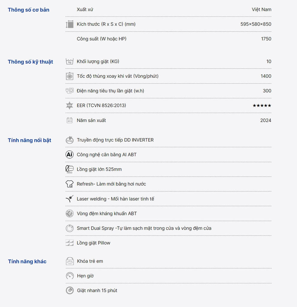Click the Pillow drum icon

click(70, 243)
